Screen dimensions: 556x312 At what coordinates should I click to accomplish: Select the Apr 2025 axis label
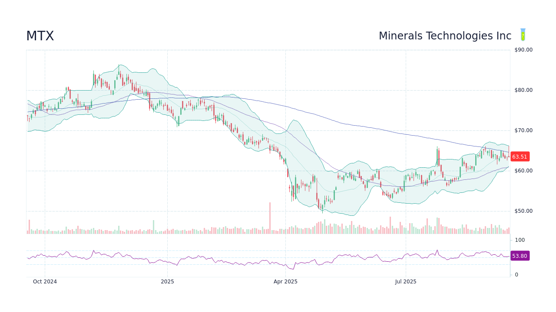tap(285, 281)
